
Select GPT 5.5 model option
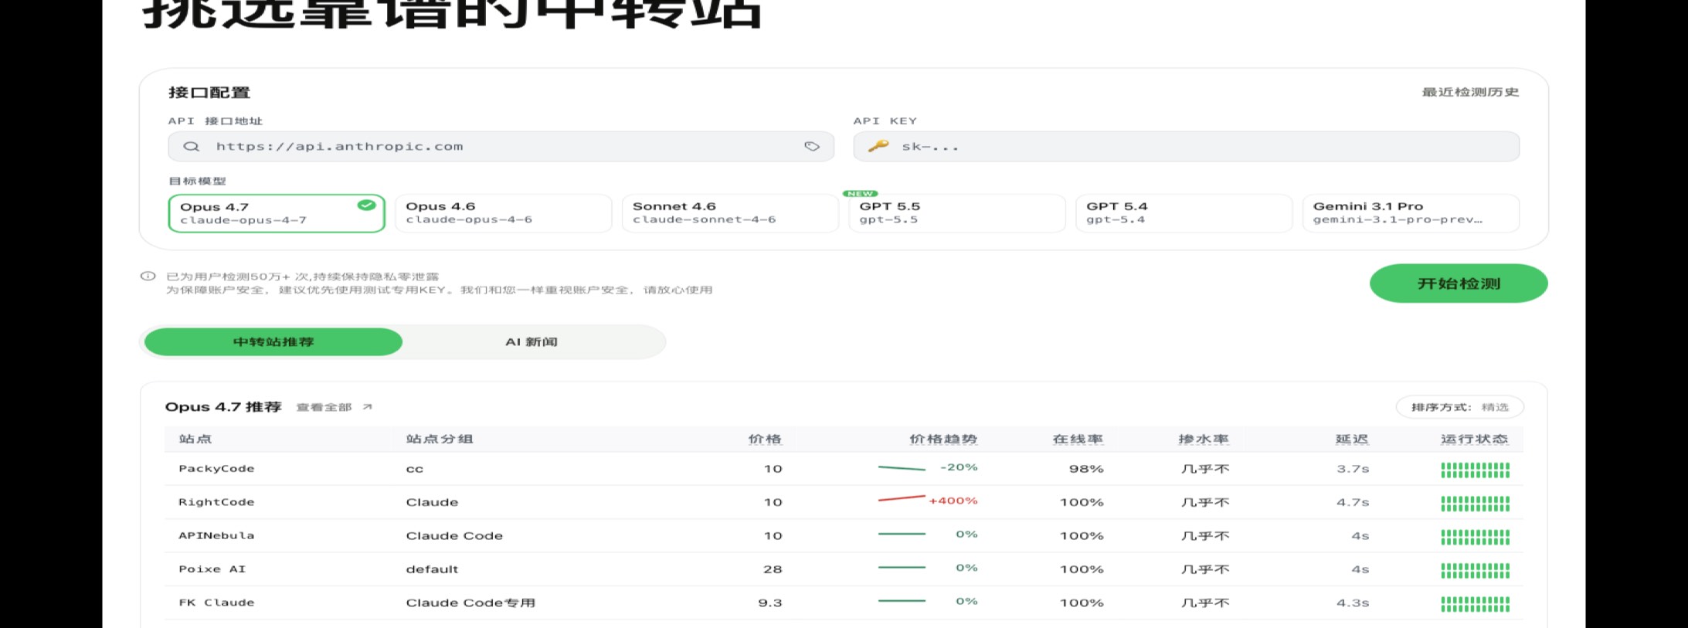pyautogui.click(x=956, y=213)
